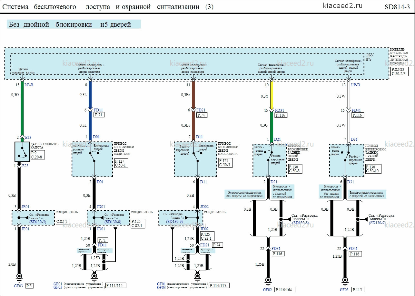Click the hood open sensor switch symbol

(22, 151)
